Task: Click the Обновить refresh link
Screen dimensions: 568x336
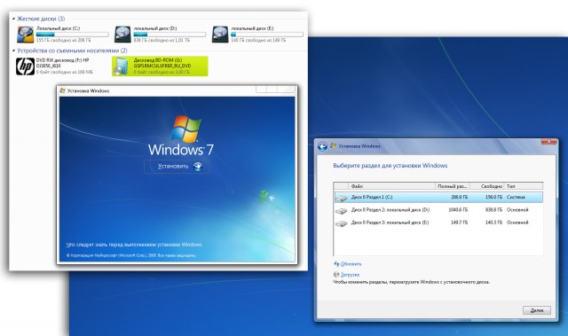Action: [351, 264]
